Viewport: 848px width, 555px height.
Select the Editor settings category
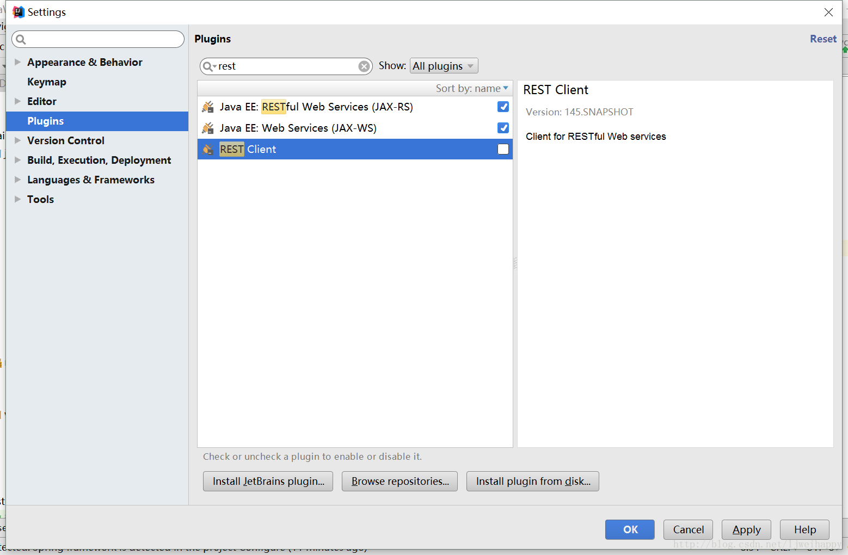[42, 101]
